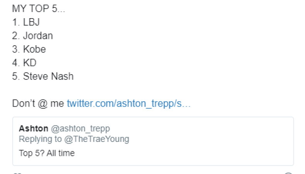The image size is (305, 174).
Task: Click the "Kobe" list entry
Action: (34, 49)
